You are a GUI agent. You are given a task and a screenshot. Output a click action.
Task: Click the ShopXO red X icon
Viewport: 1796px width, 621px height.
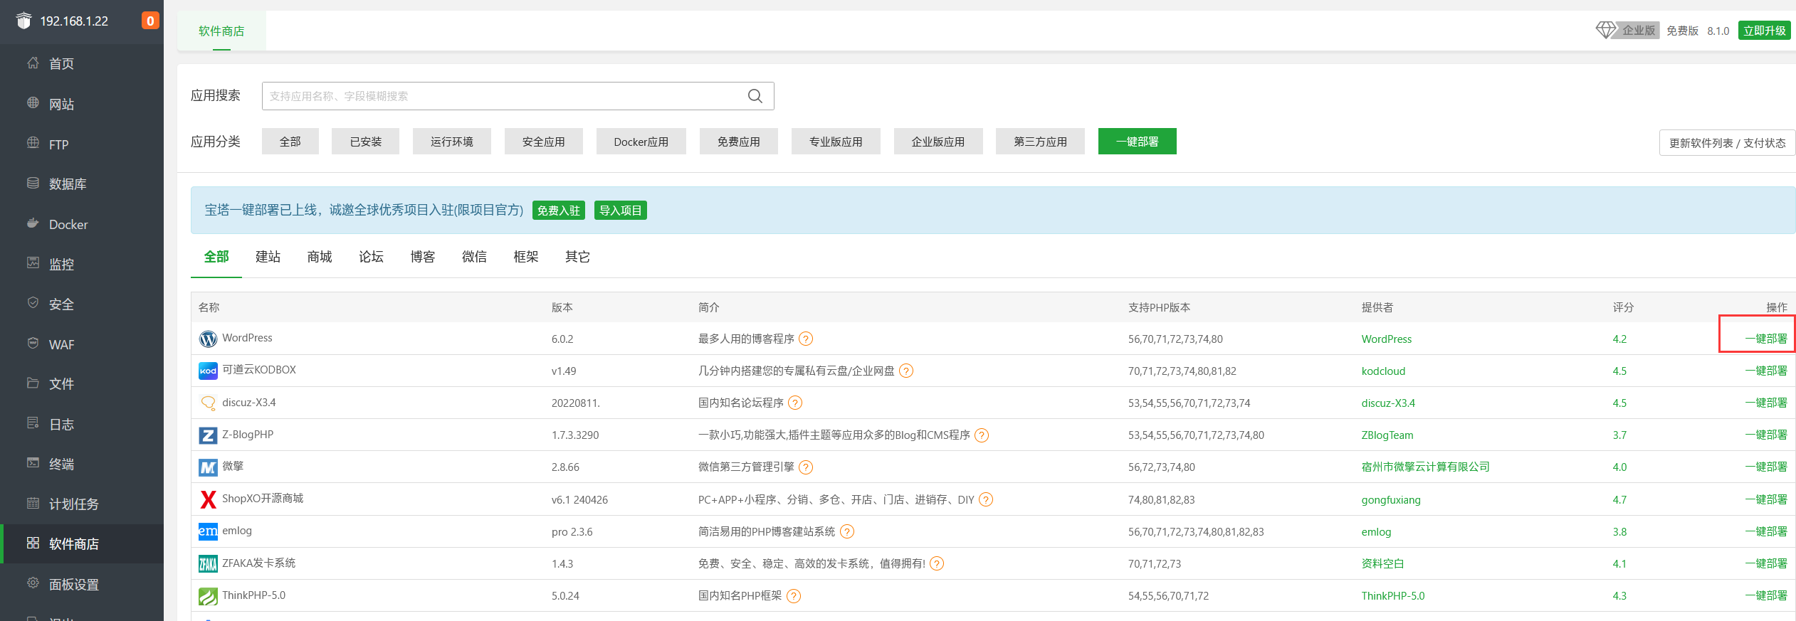[208, 499]
